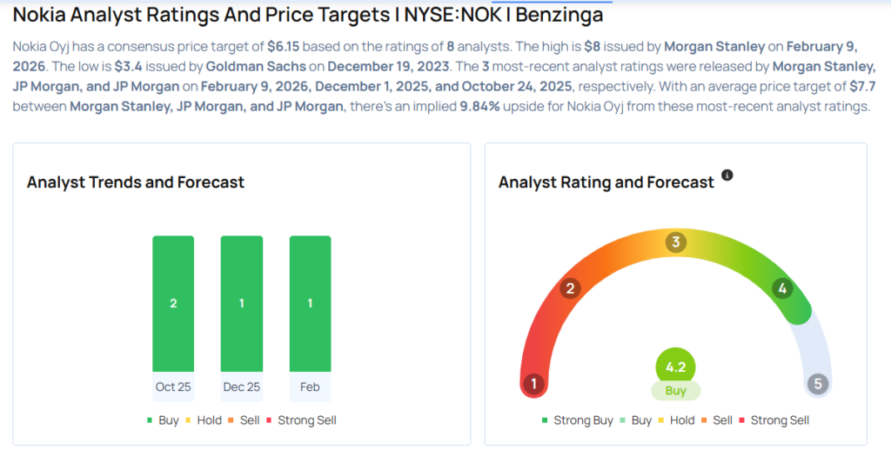891x456 pixels.
Task: Click the green 4.2 rating circle
Action: pyautogui.click(x=675, y=367)
